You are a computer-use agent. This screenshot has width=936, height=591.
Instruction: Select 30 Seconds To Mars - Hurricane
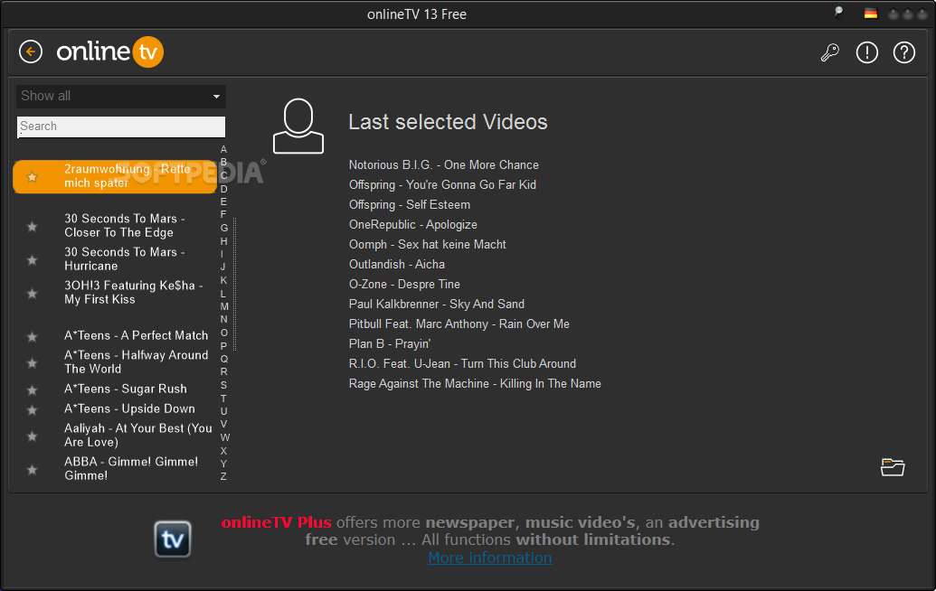[125, 258]
